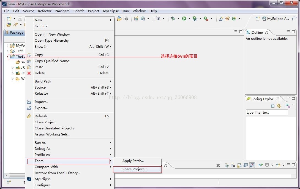
Task: Expand the Test project tree node
Action: [7, 51]
